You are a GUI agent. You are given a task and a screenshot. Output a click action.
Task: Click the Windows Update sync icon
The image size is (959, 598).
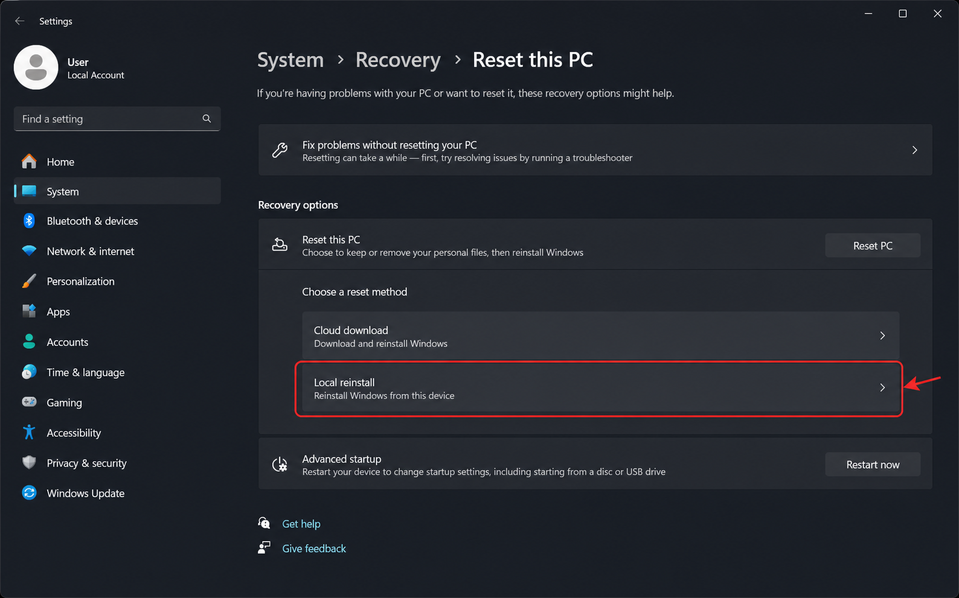tap(29, 492)
